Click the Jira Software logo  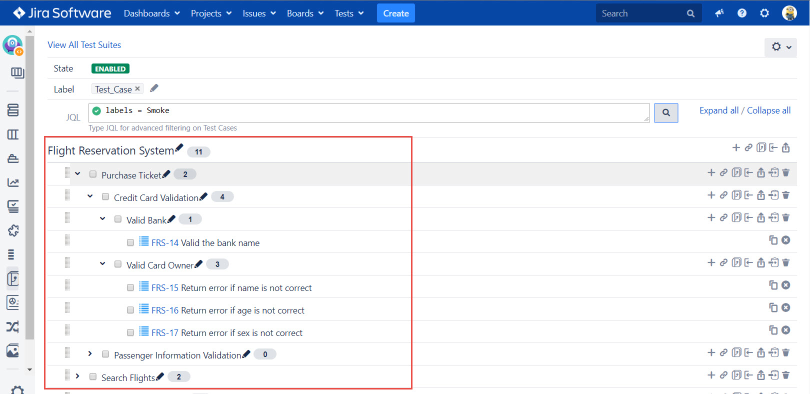coord(62,13)
